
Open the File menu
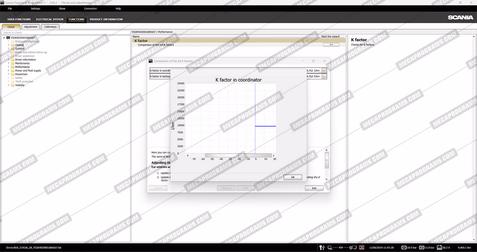[10, 8]
